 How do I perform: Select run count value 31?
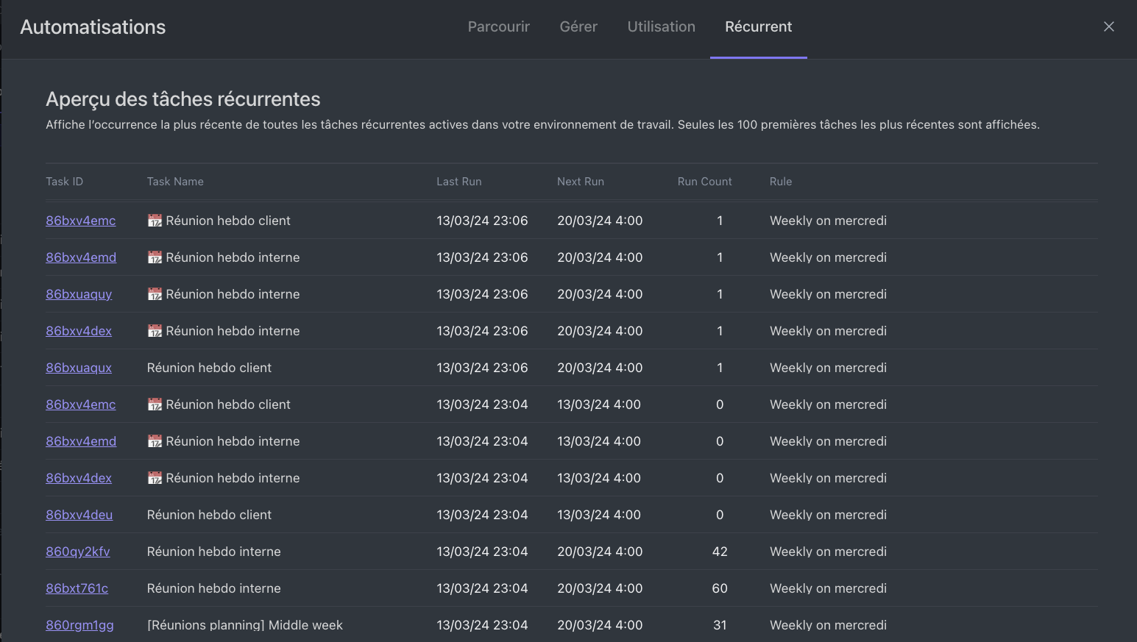(x=720, y=625)
